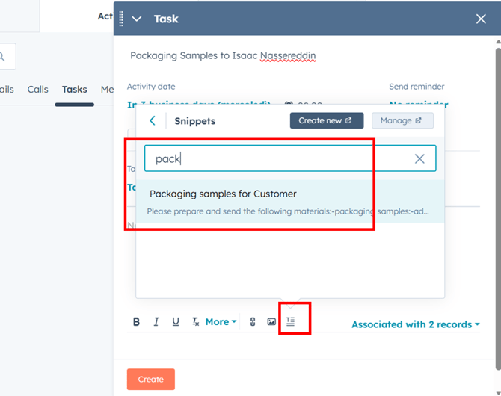Viewport: 501px width, 396px height.
Task: Open Associated with 2 records dropdown
Action: pyautogui.click(x=415, y=324)
